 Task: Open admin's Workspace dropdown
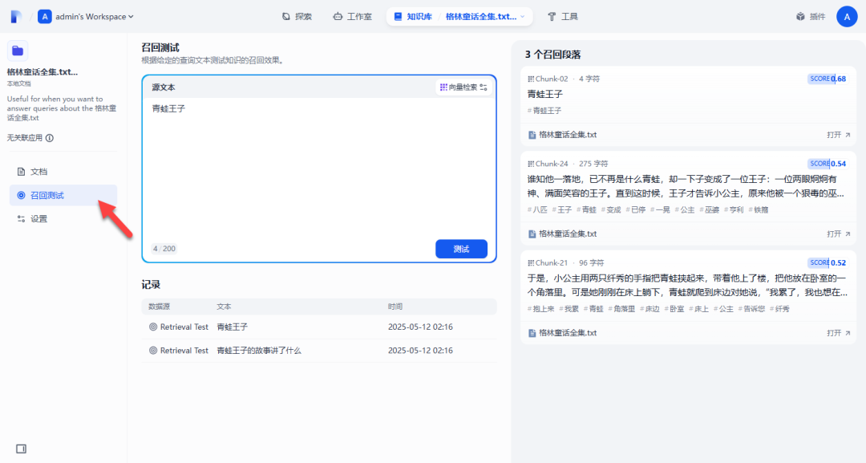coord(95,17)
